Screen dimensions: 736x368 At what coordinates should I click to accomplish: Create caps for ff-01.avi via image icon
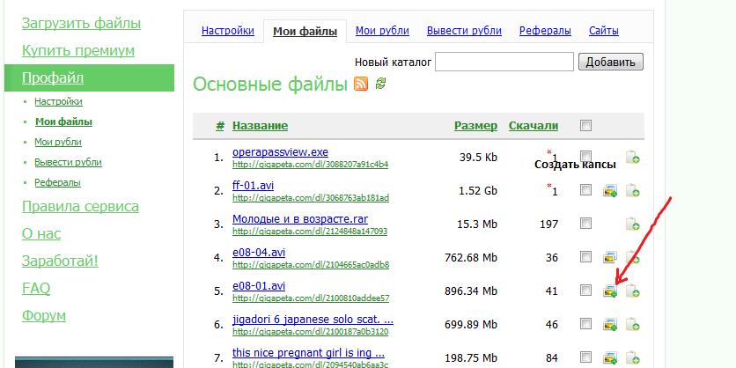[x=609, y=190]
